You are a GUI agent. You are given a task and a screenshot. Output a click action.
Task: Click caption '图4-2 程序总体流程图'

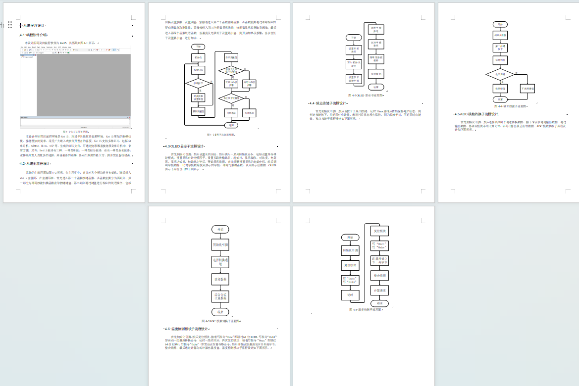click(x=221, y=135)
